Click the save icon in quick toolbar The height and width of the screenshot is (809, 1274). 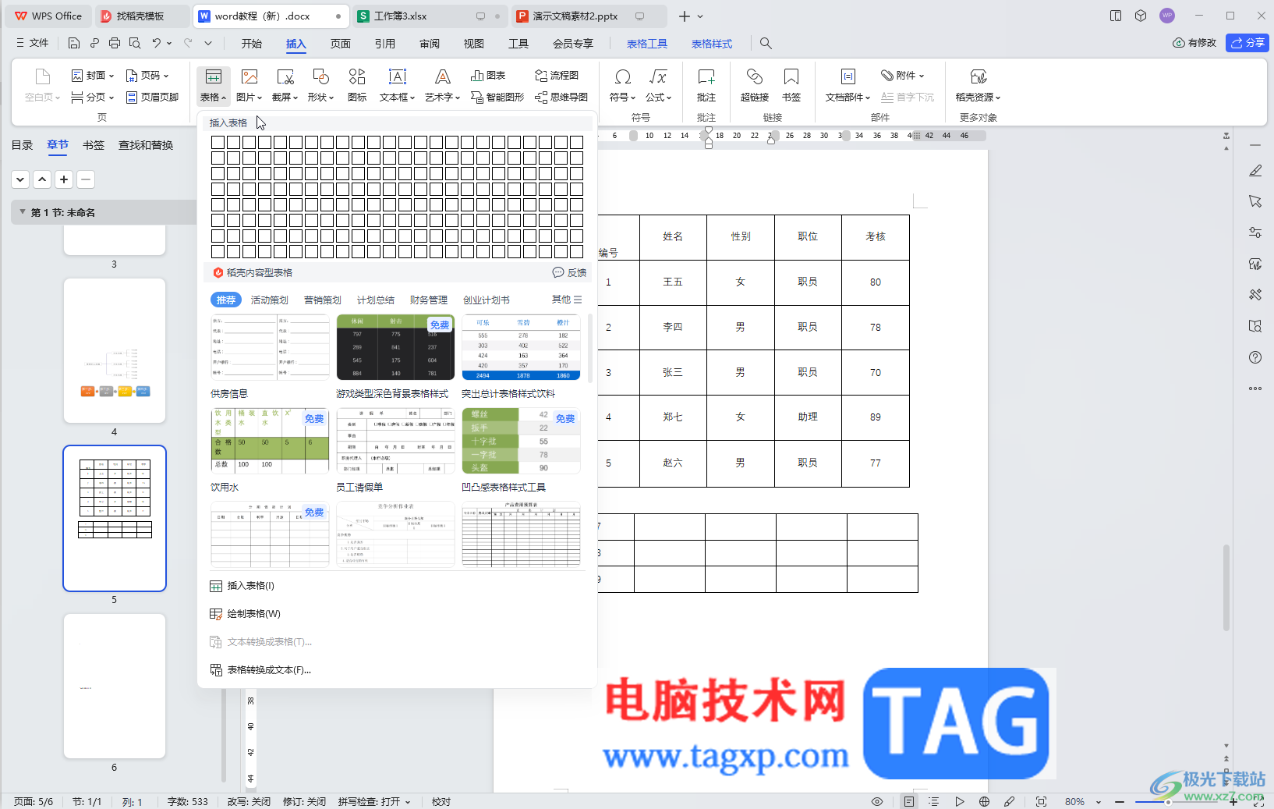pos(74,43)
